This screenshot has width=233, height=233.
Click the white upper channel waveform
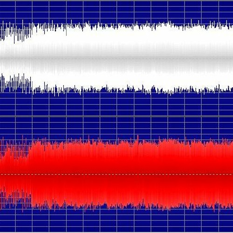(x=116, y=58)
